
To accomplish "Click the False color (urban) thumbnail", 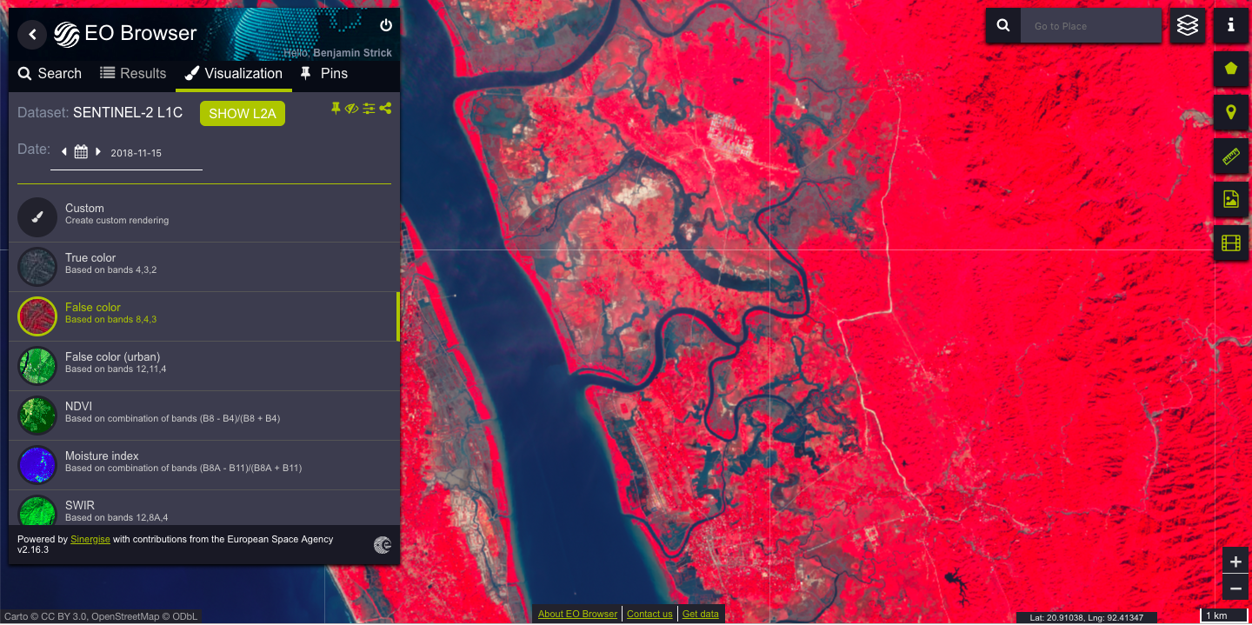I will tap(37, 366).
